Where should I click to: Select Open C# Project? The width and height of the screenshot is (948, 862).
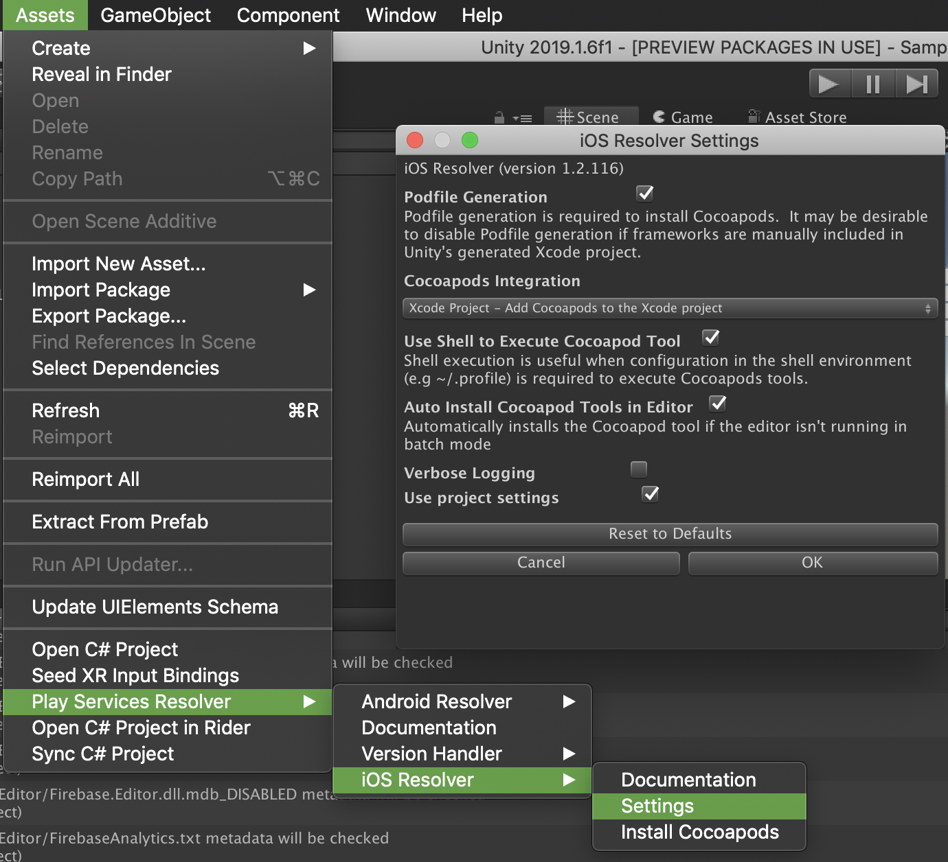coord(168,649)
